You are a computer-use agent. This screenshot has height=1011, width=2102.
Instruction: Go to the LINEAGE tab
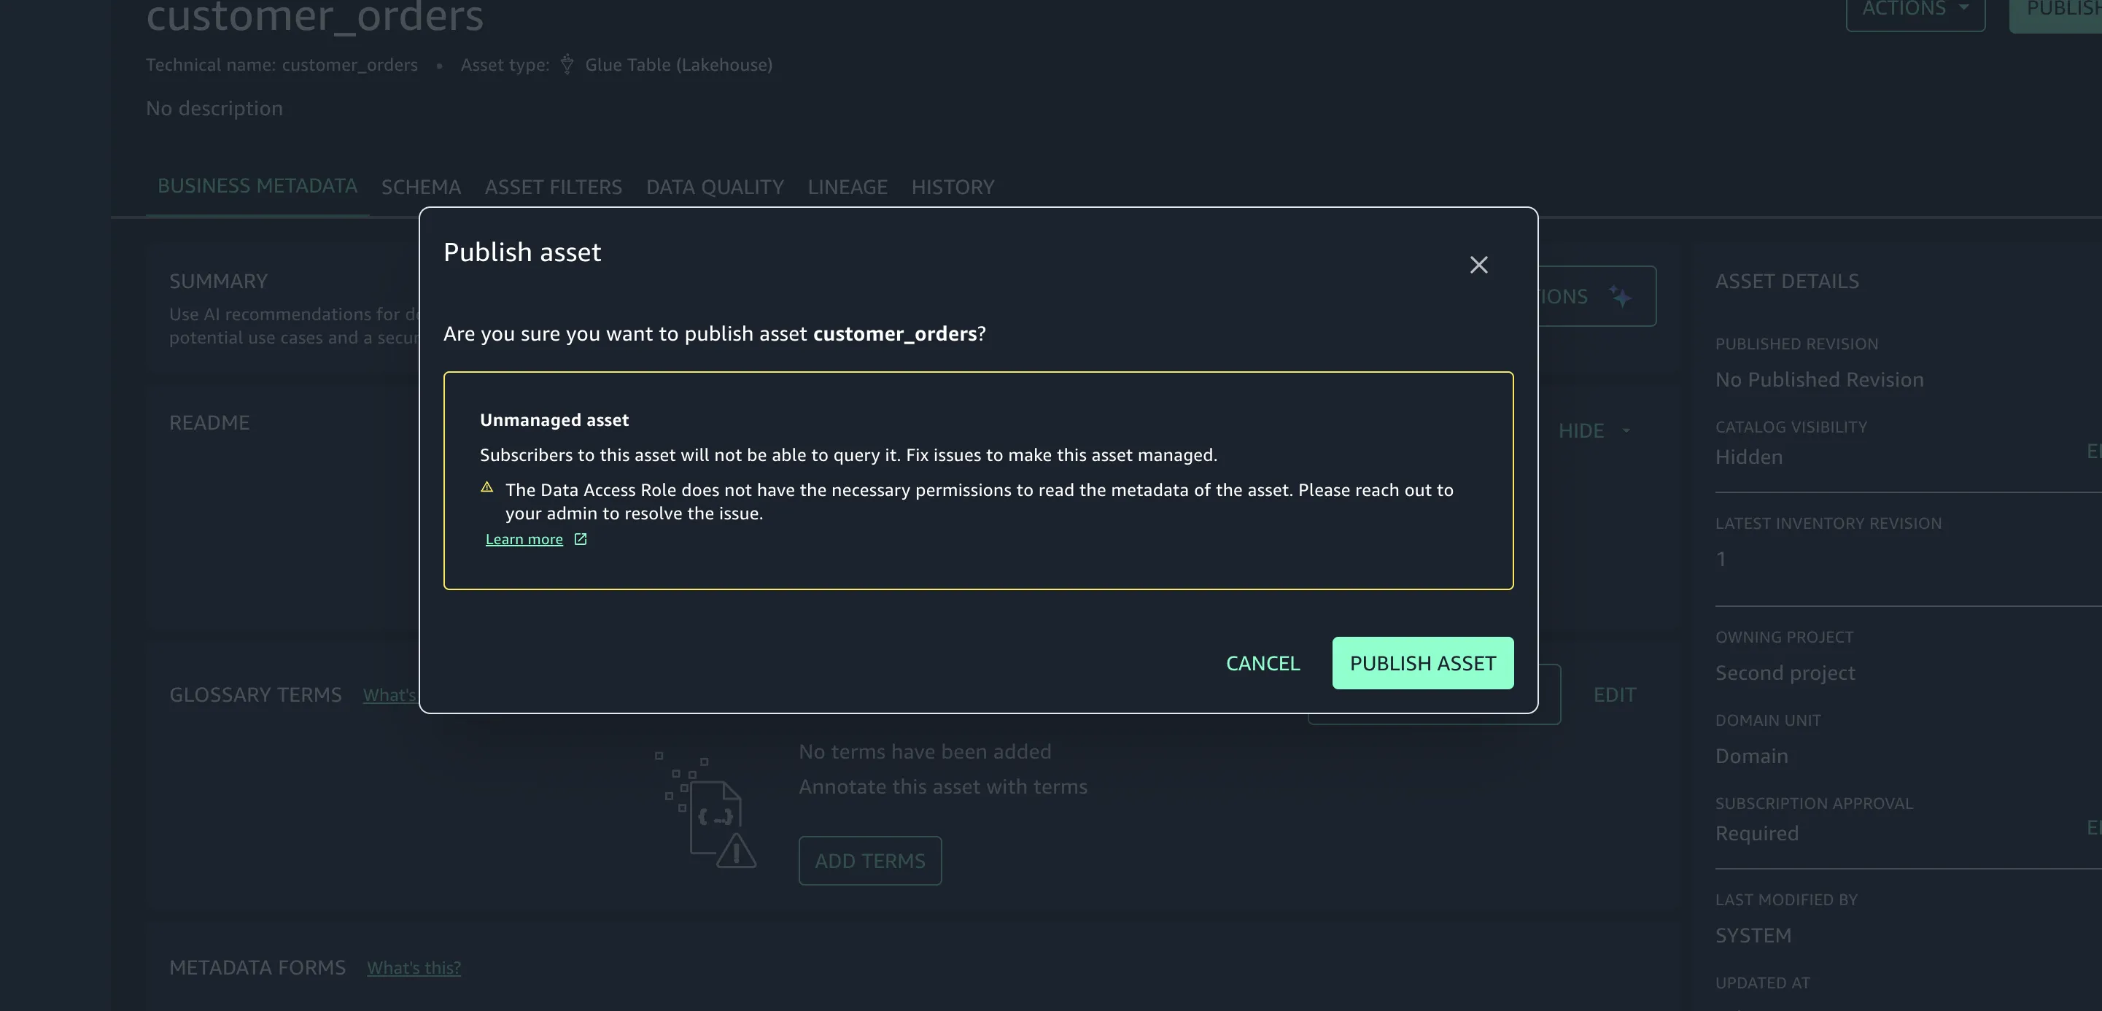tap(847, 187)
